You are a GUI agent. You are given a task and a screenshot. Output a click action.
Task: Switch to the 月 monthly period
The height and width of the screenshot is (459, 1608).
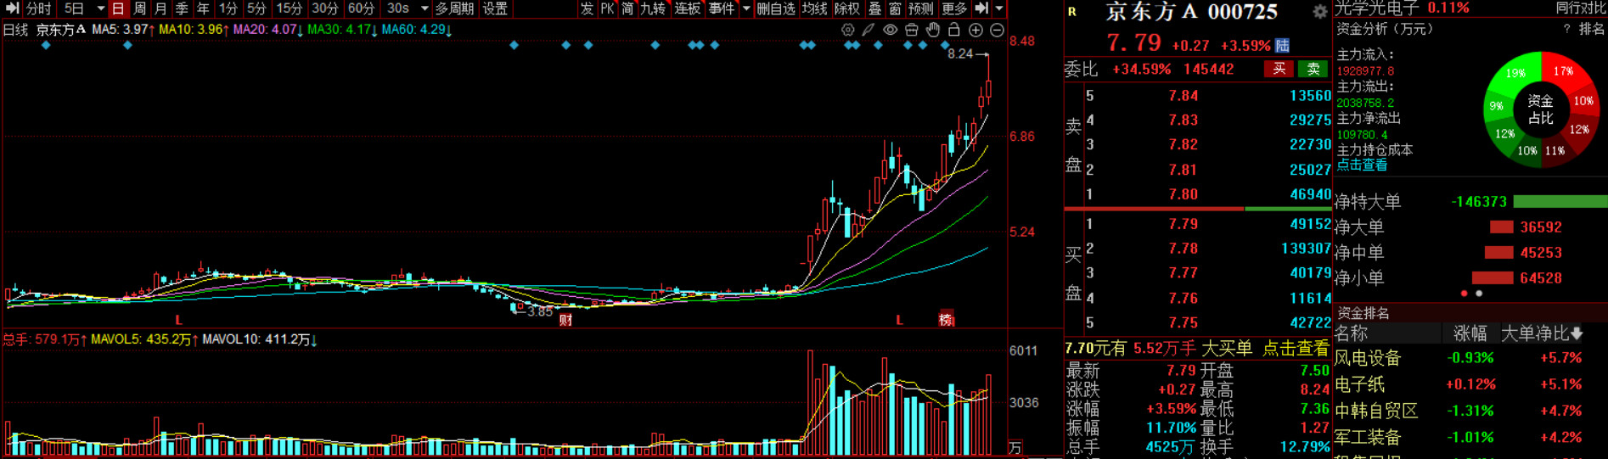pos(160,8)
